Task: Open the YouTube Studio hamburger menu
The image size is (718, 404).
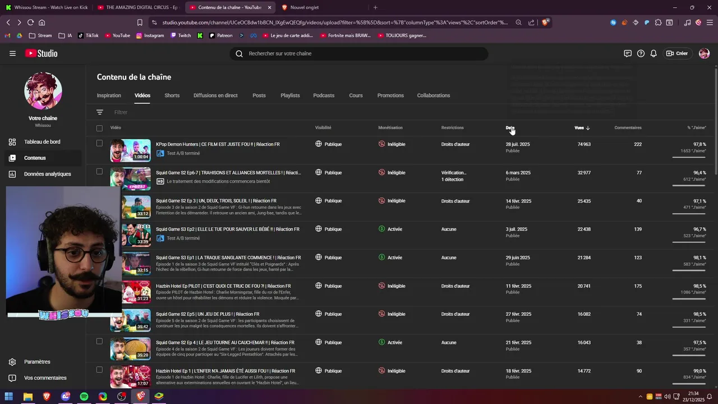Action: pos(12,53)
